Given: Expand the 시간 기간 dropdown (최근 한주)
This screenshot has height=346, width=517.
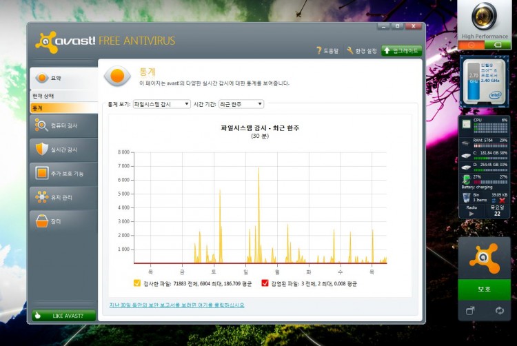Looking at the screenshot, I should tap(241, 104).
